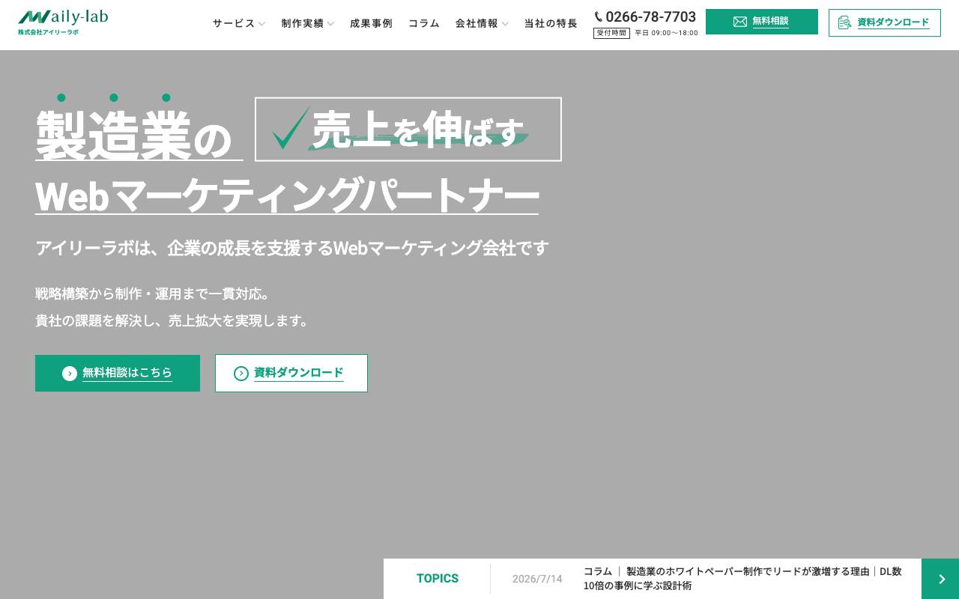The height and width of the screenshot is (599, 959).
Task: Click the アイリーラボは、企業の成長 subheading
Action: pos(292,248)
